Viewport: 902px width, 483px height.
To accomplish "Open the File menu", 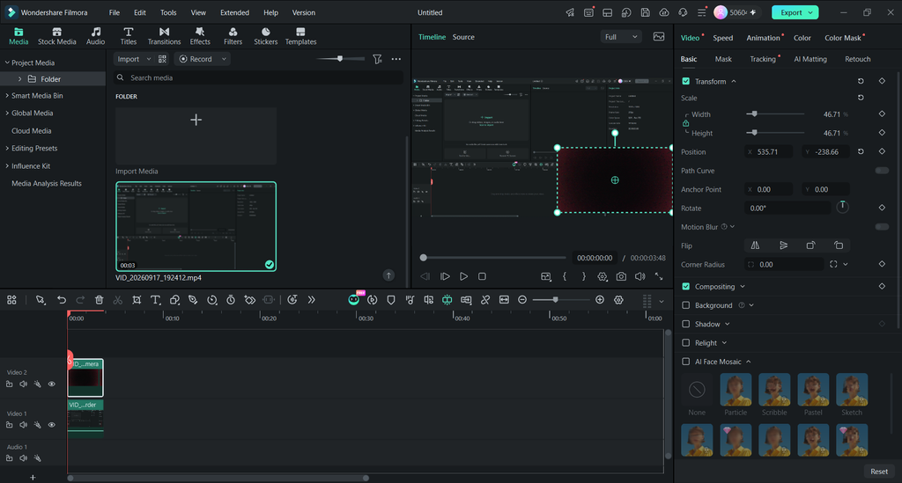I will tap(115, 12).
